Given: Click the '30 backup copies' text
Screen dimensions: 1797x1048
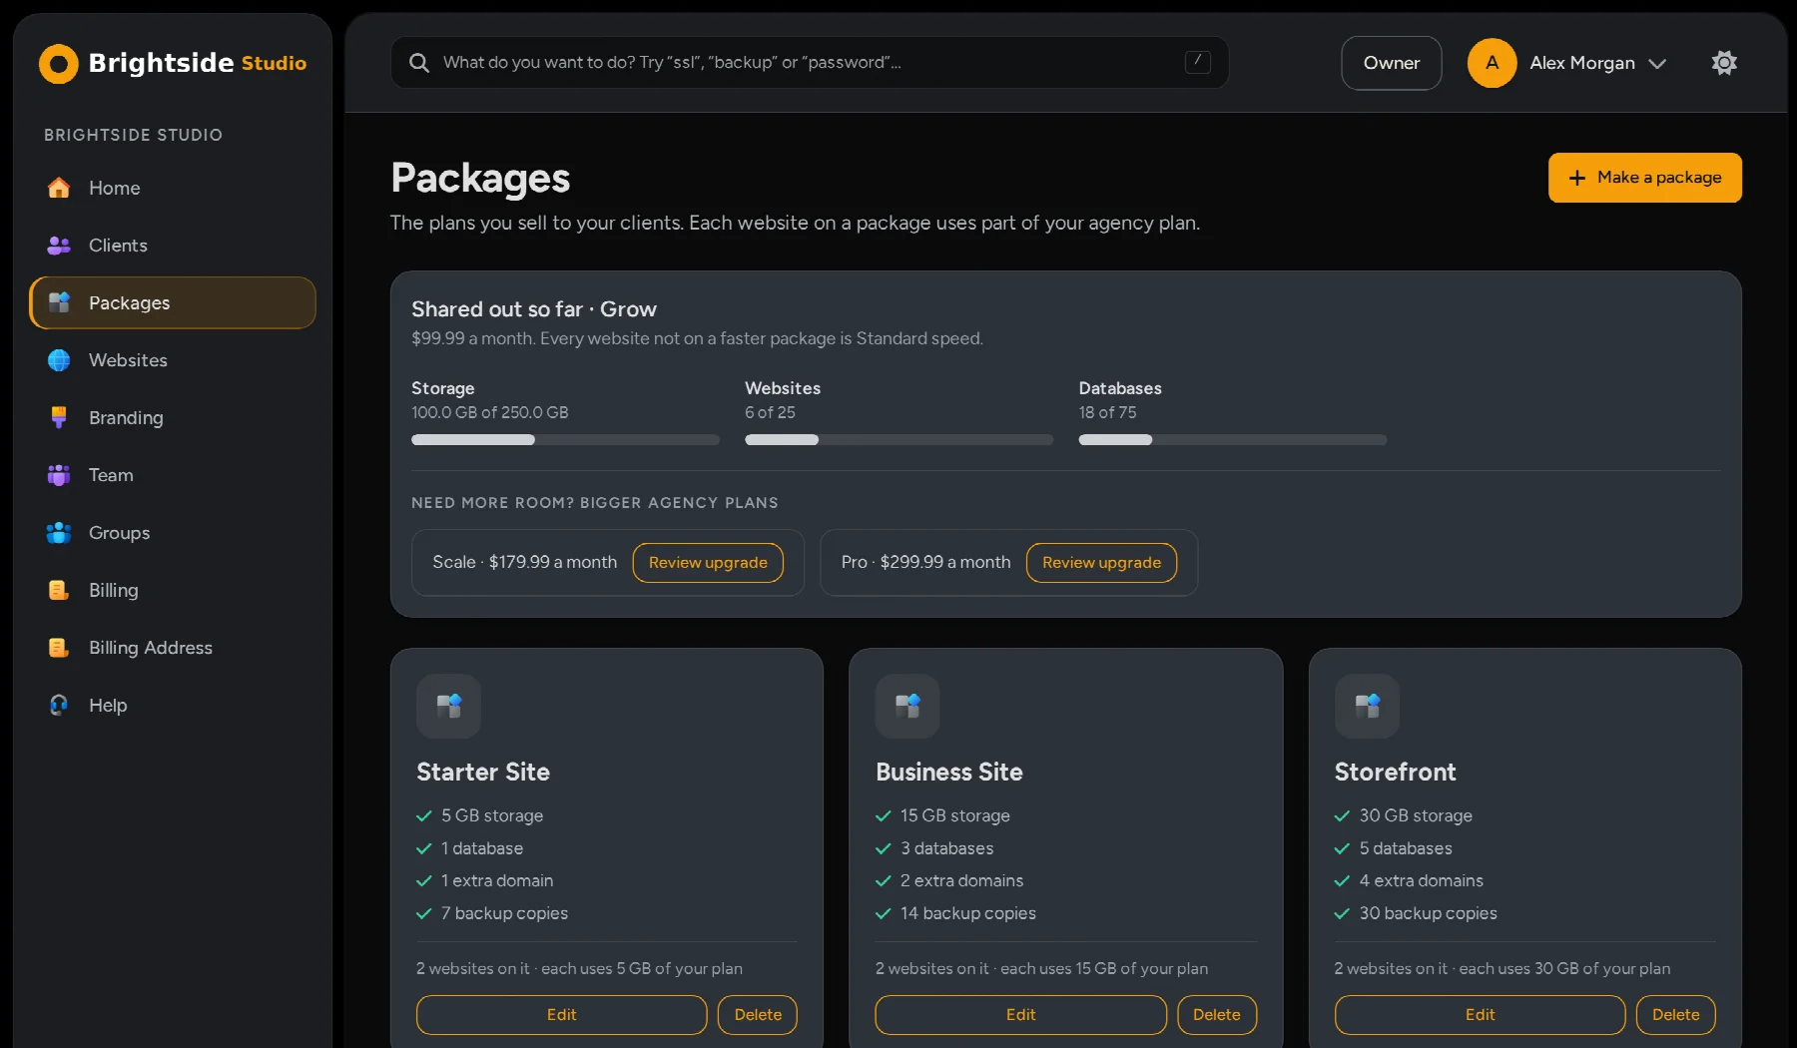Looking at the screenshot, I should pyautogui.click(x=1428, y=913).
